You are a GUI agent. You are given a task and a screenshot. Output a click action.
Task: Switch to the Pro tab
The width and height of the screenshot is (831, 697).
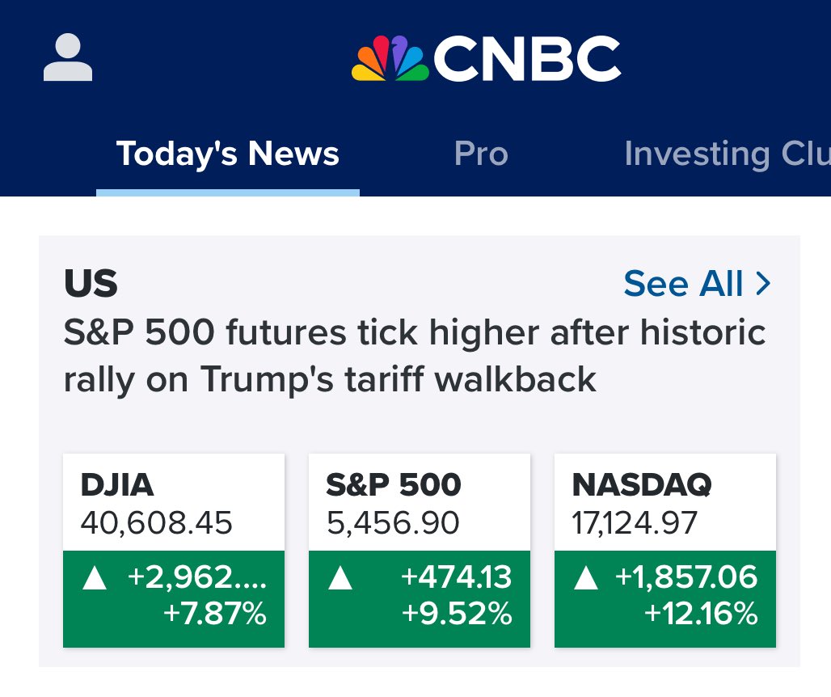click(481, 154)
